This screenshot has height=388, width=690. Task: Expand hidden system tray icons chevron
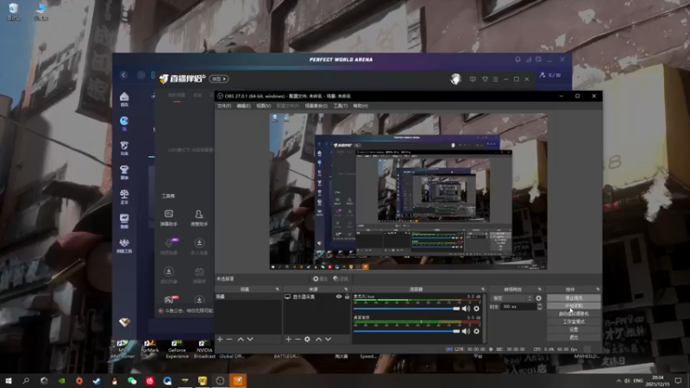[618, 380]
